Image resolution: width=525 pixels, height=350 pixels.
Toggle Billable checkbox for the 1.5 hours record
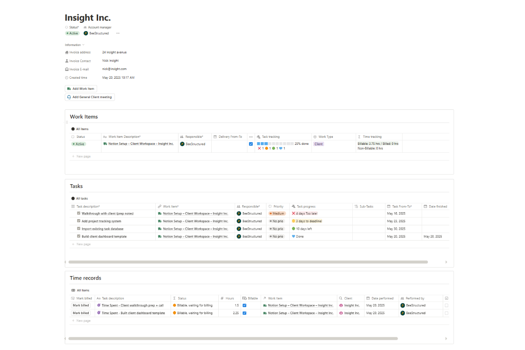tap(245, 305)
